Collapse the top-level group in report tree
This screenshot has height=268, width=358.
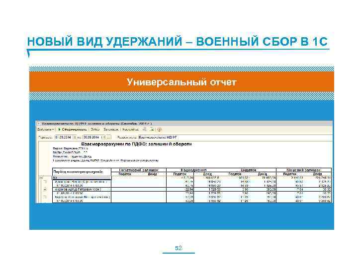pos(41,178)
